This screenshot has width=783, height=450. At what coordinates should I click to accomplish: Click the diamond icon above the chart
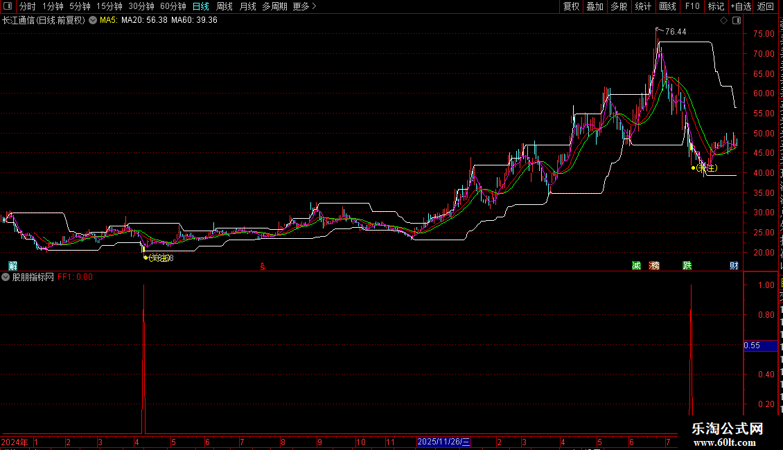[723, 21]
